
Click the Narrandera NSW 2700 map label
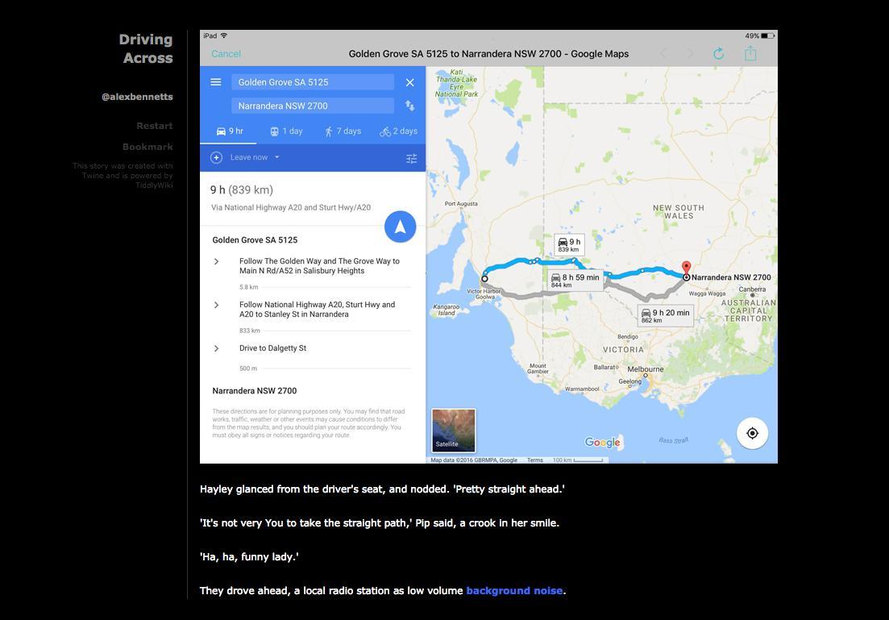click(x=731, y=277)
